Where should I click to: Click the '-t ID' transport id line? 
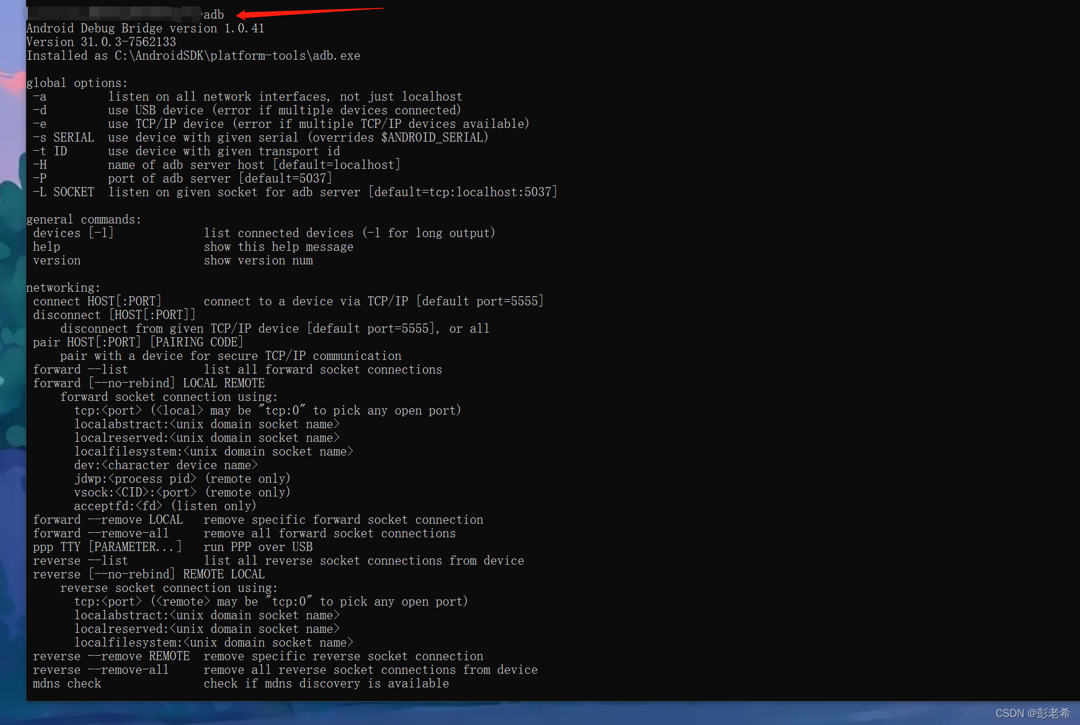187,151
